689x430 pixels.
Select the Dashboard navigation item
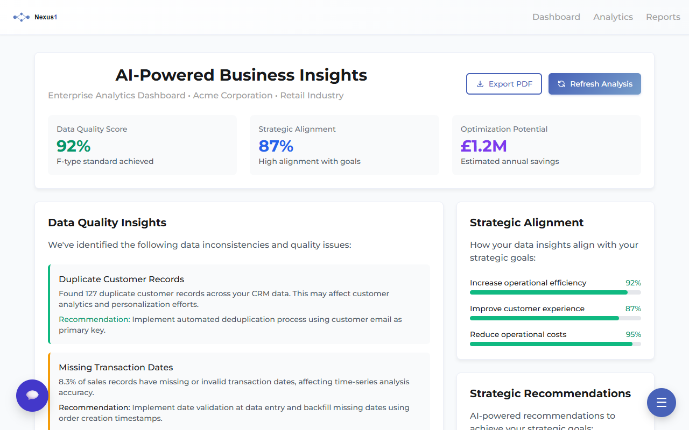click(x=556, y=17)
